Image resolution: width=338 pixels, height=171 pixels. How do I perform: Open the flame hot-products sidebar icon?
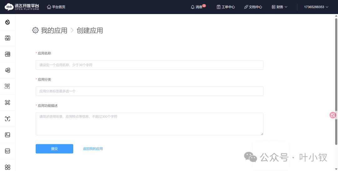8,22
